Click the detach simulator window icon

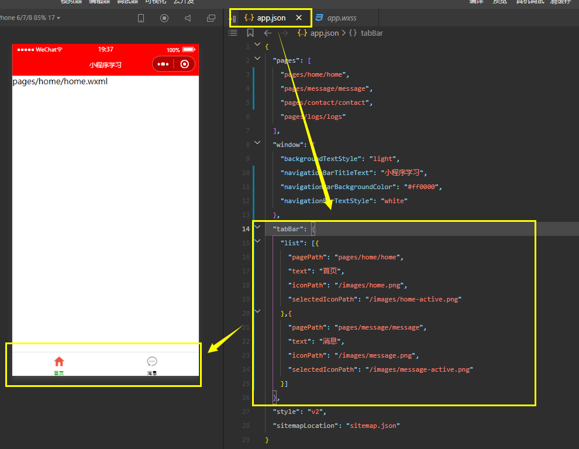(211, 18)
